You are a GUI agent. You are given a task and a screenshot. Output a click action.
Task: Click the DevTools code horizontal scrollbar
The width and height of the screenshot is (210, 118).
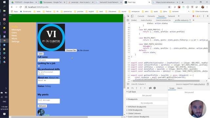tap(166, 81)
